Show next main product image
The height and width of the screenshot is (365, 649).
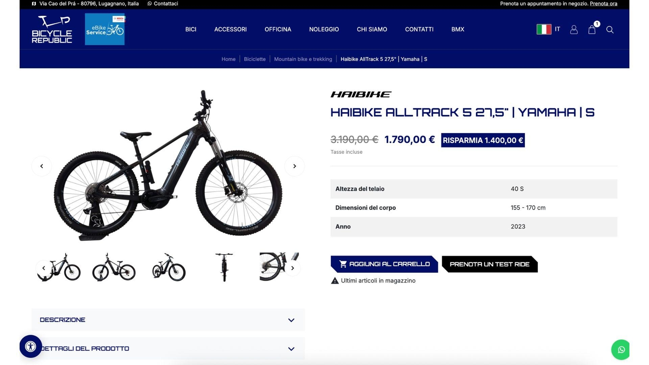294,166
